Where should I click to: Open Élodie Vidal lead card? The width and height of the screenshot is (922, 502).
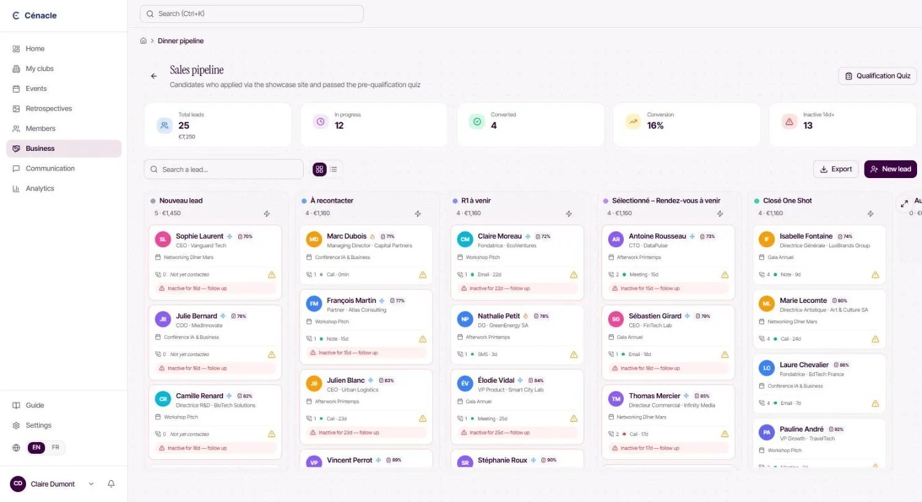tap(517, 407)
